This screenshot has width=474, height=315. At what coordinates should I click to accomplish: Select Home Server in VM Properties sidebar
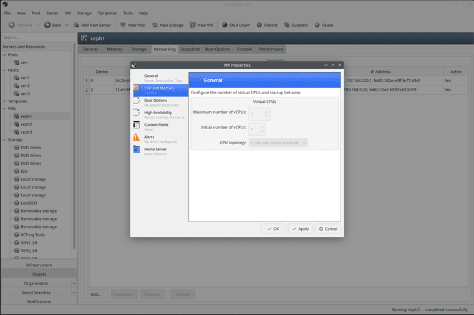tap(155, 150)
